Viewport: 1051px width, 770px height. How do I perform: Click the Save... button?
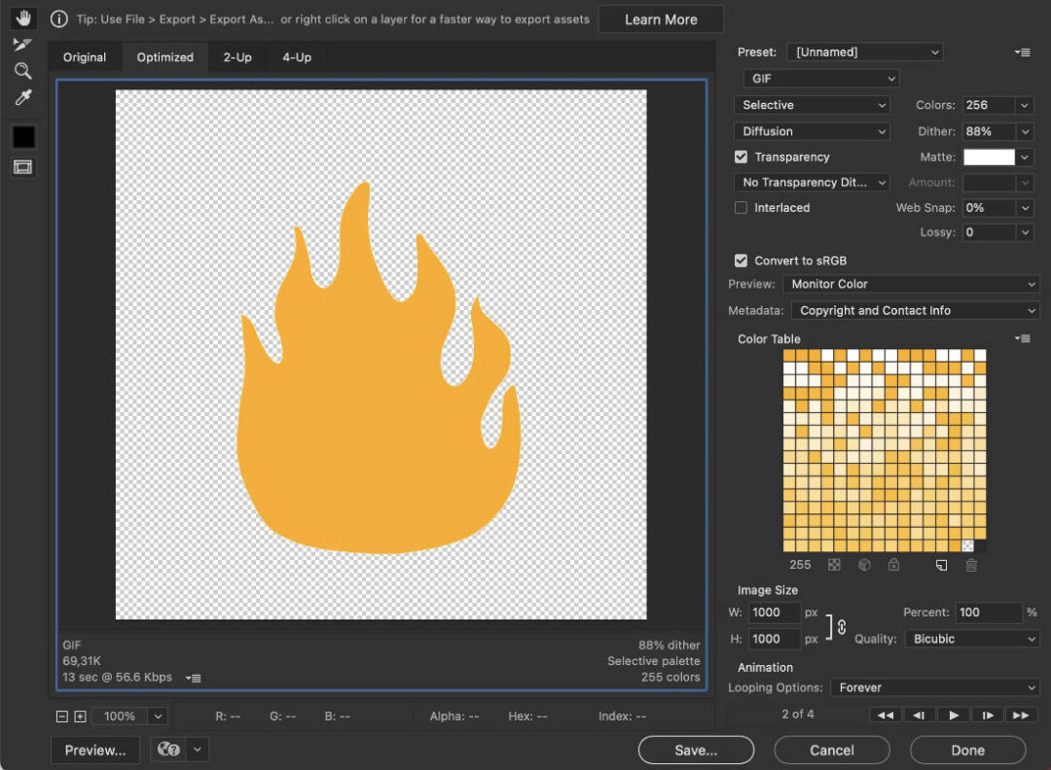click(x=696, y=750)
